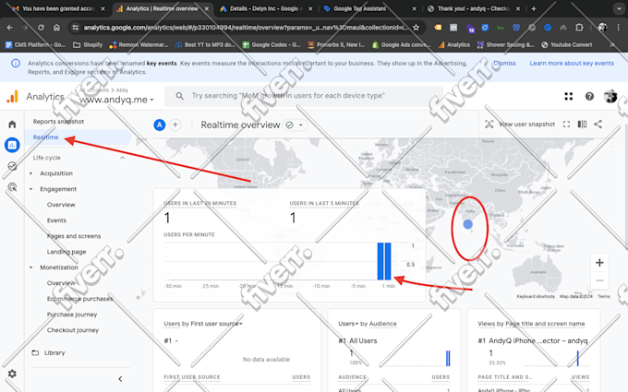Select the All Users 'A' segment chip

coord(160,125)
